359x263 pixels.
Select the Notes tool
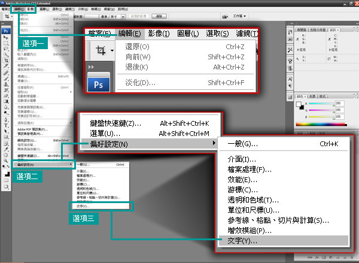(6, 144)
